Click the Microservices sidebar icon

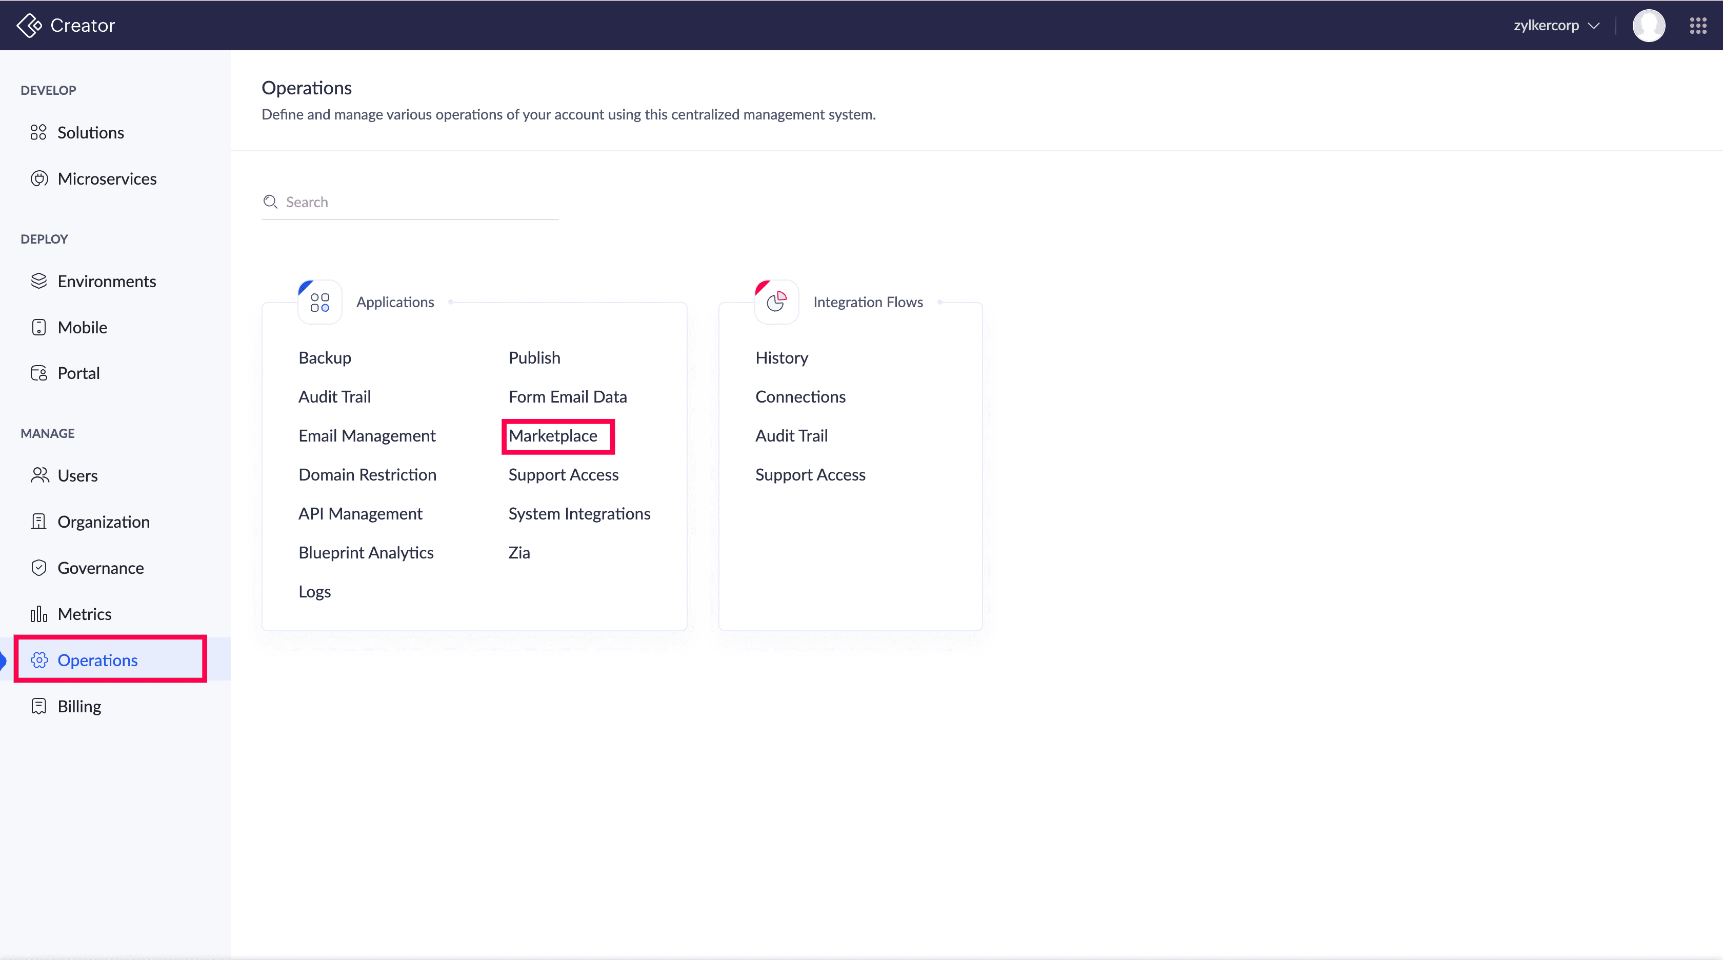(39, 178)
